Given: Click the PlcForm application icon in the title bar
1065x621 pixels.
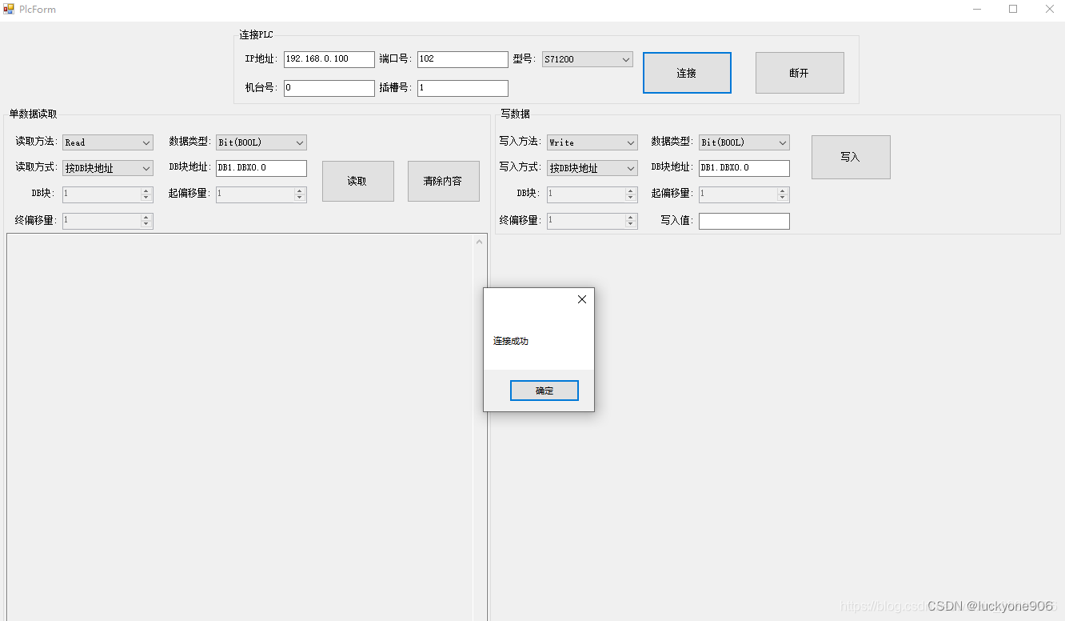Looking at the screenshot, I should pos(8,9).
